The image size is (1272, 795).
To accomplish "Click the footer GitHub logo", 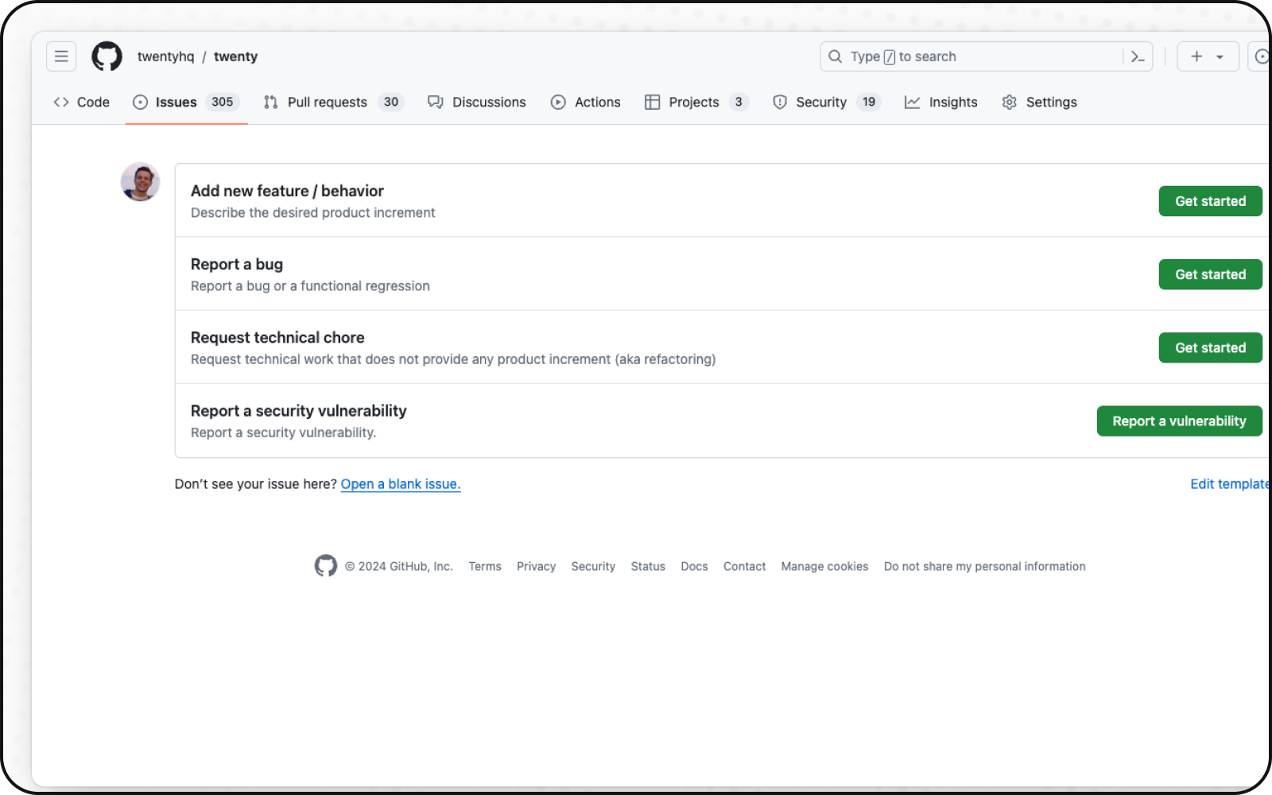I will pos(325,566).
